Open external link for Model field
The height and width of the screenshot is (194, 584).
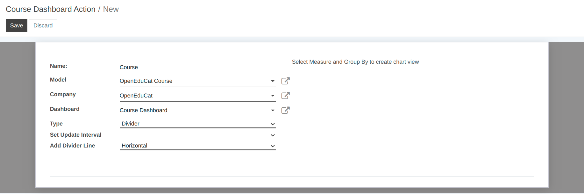pyautogui.click(x=286, y=81)
